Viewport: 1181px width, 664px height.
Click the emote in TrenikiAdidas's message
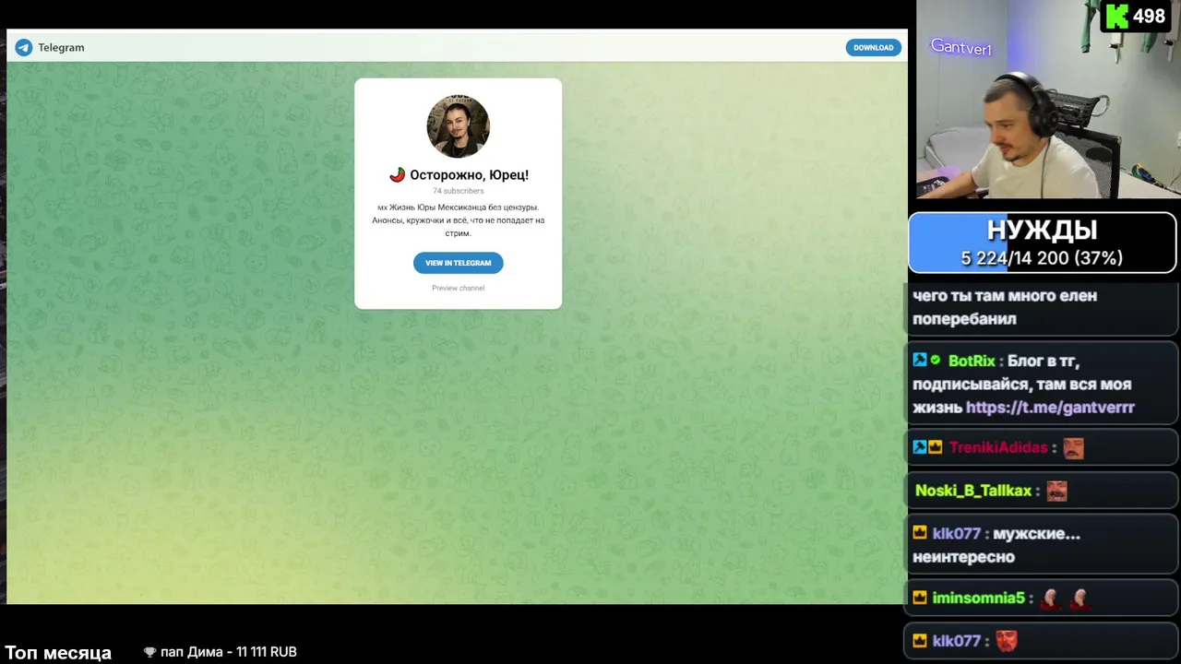pyautogui.click(x=1073, y=448)
